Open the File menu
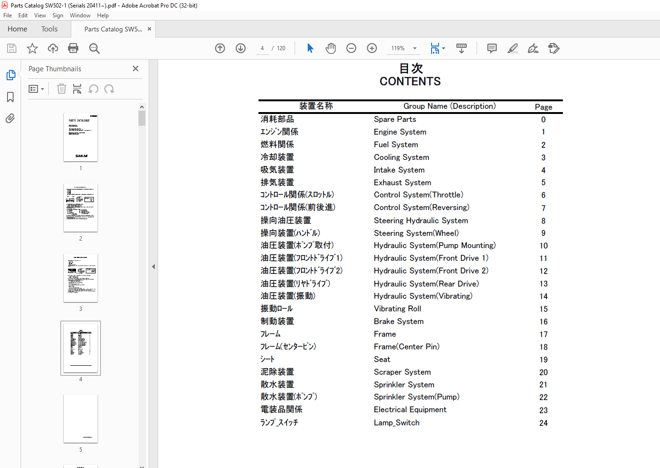 8,15
